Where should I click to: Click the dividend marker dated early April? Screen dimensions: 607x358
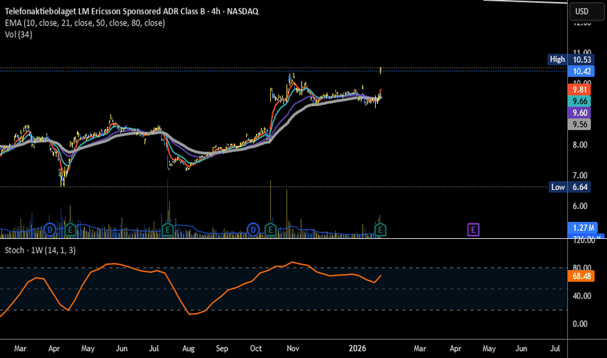[49, 230]
